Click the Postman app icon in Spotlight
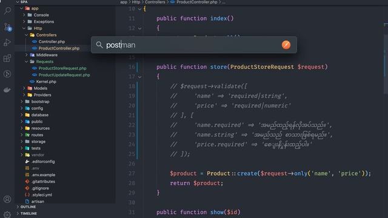The height and width of the screenshot is (218, 388). 286,45
